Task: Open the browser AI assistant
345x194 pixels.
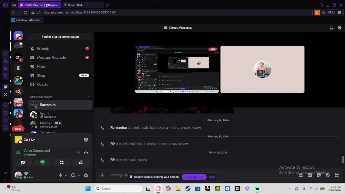Action: coord(331,12)
